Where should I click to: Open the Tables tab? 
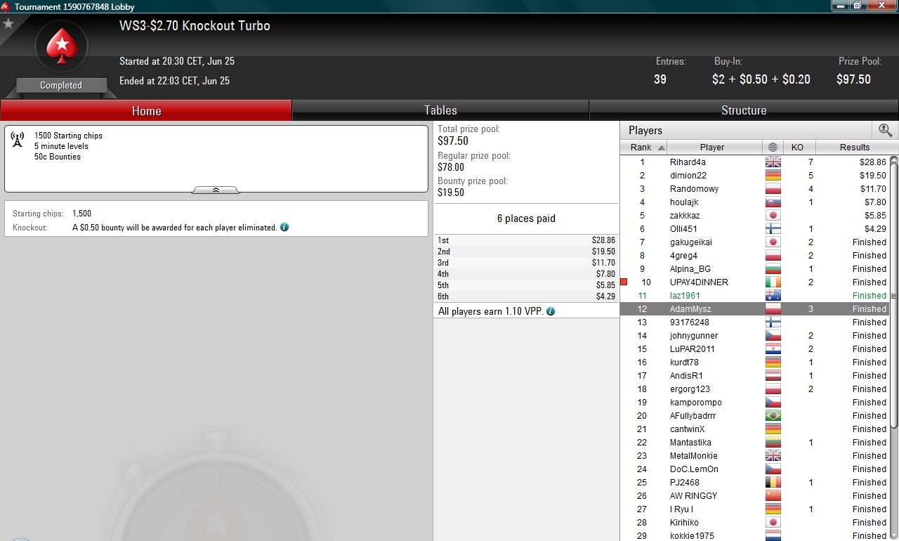click(x=440, y=110)
